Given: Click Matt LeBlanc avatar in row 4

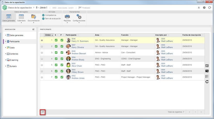Looking at the screenshot, I should (158, 59).
